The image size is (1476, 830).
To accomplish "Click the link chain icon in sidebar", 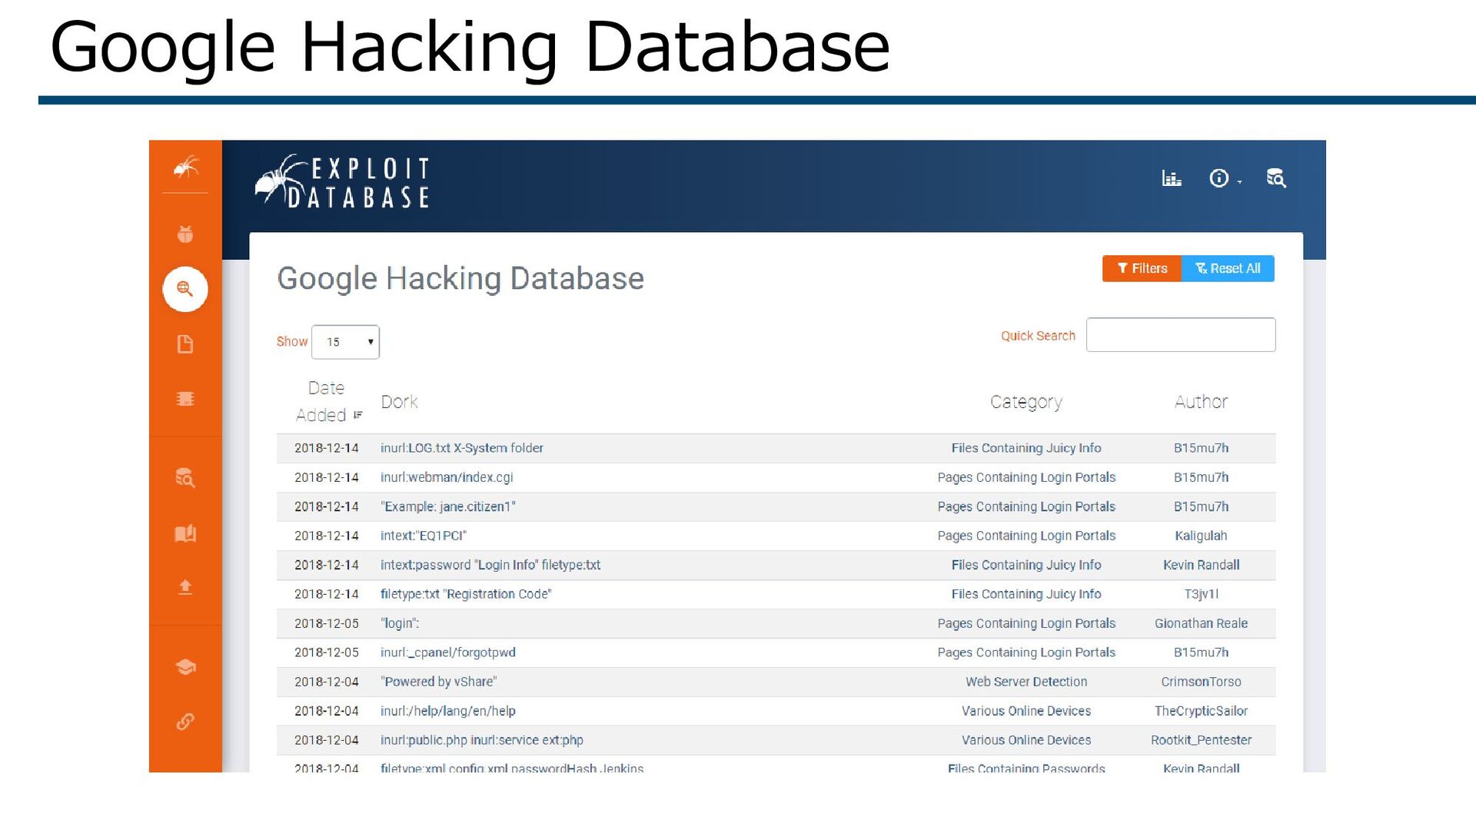I will point(185,722).
